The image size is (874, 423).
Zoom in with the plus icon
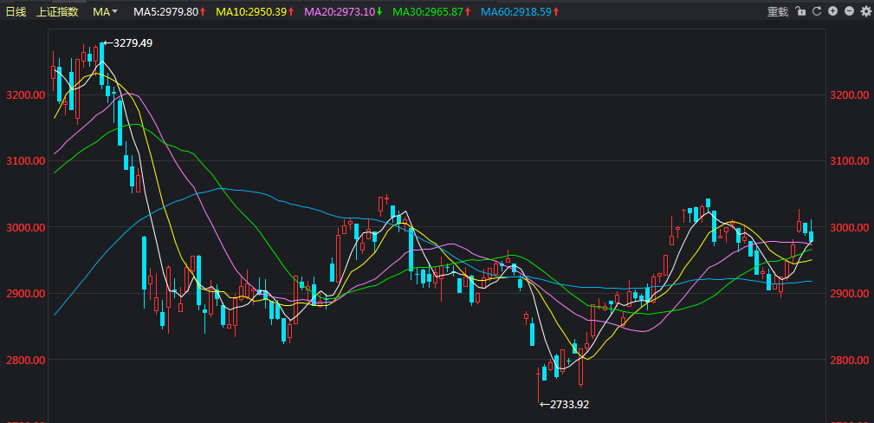[x=833, y=12]
